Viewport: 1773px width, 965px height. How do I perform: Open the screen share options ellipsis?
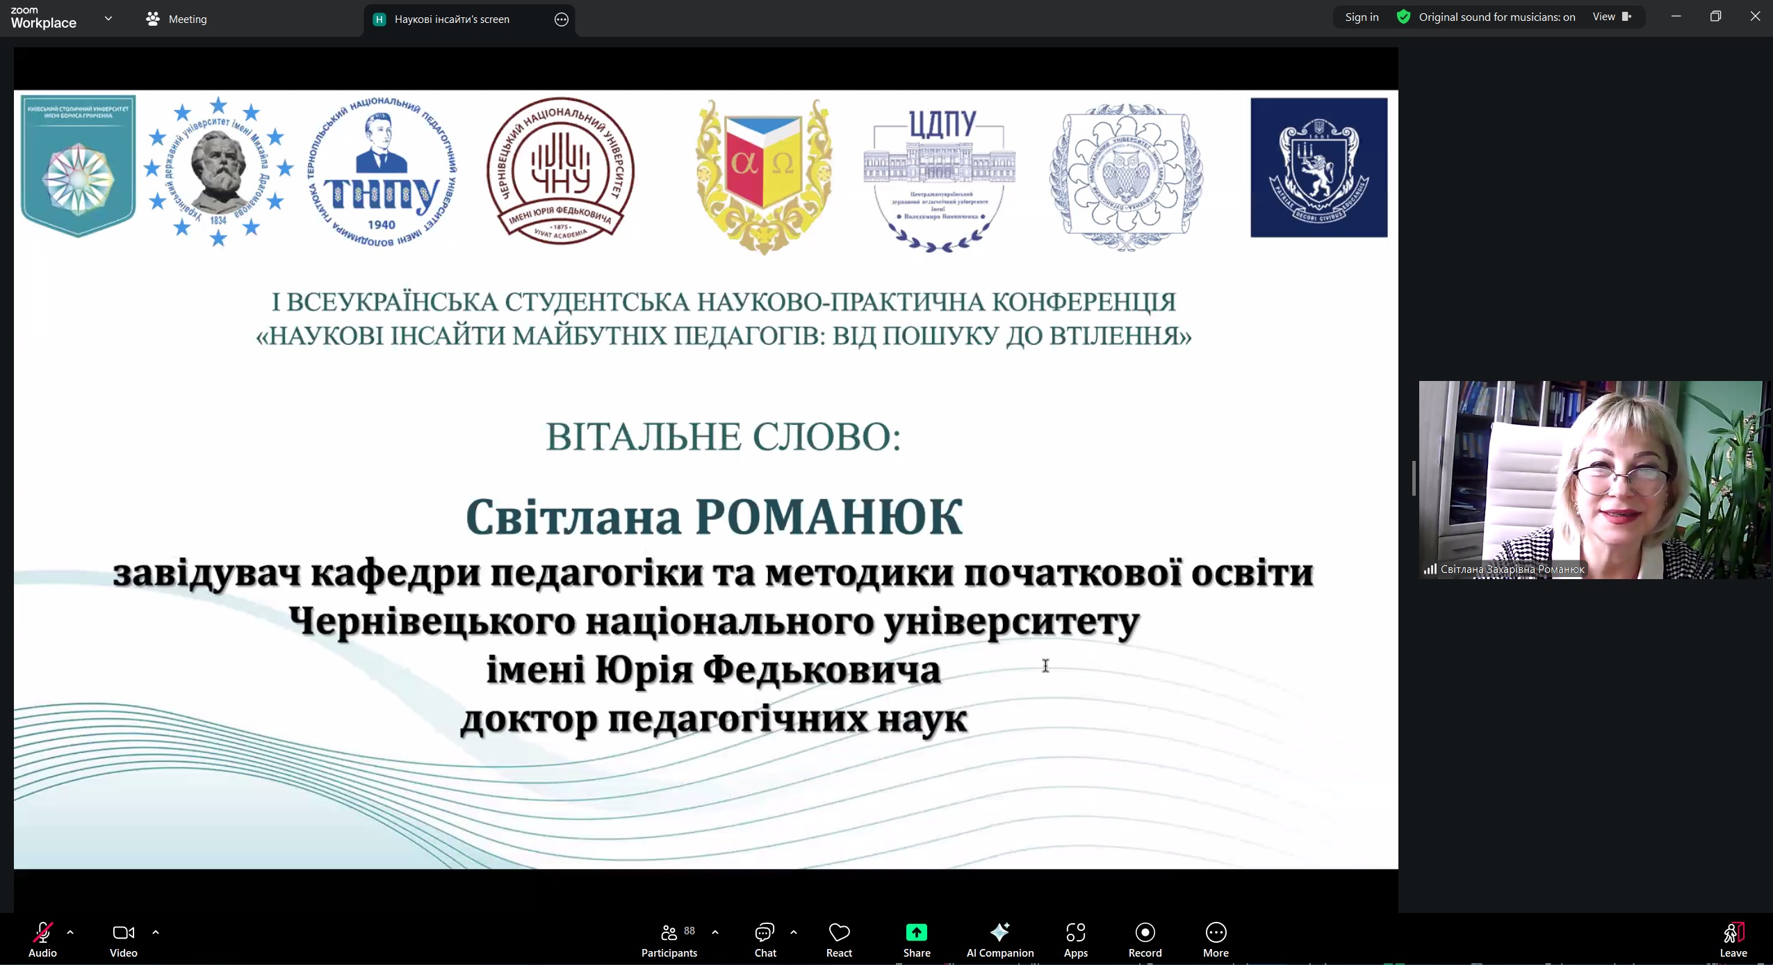coord(562,19)
